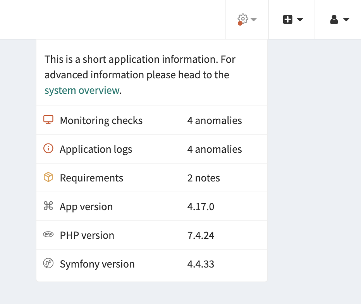Expand the user account dropdown caret
Image resolution: width=361 pixels, height=304 pixels.
(346, 19)
